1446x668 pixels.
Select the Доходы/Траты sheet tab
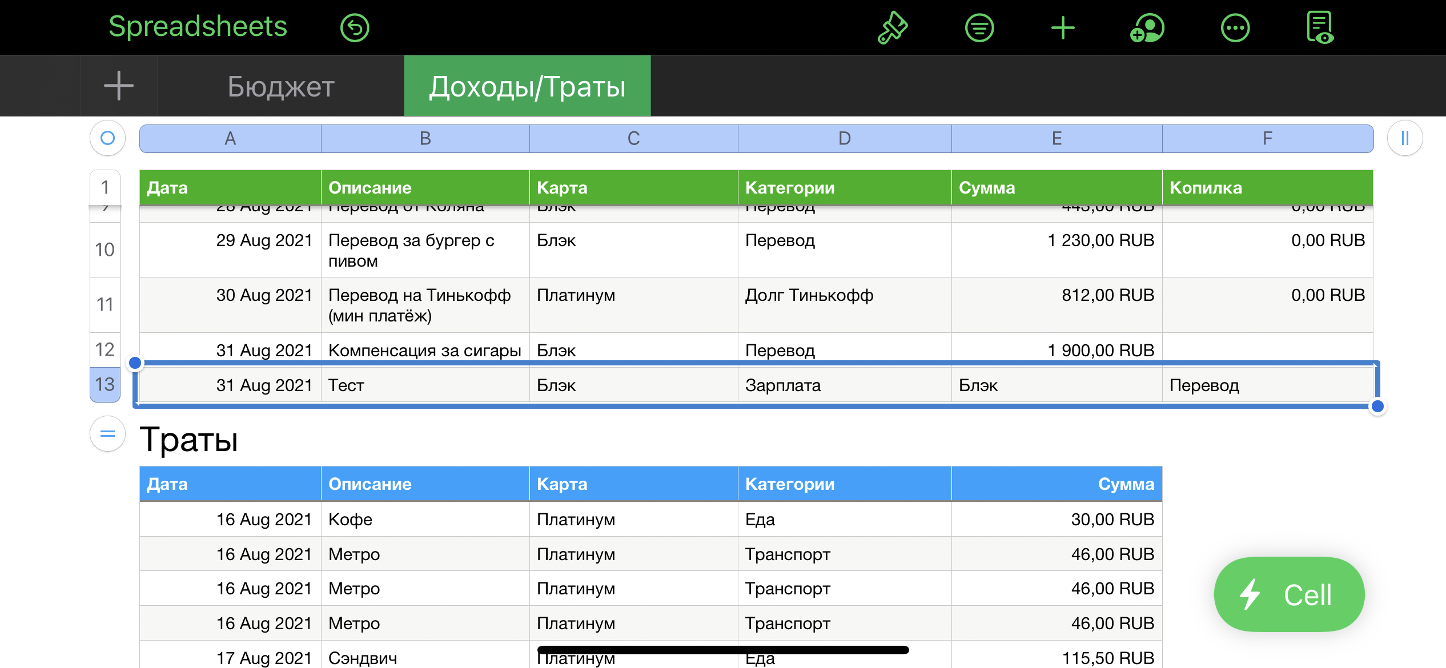(x=527, y=87)
